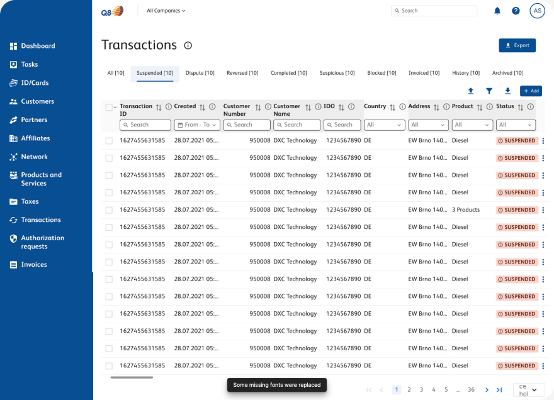Open Dashboard in sidebar

point(33,46)
